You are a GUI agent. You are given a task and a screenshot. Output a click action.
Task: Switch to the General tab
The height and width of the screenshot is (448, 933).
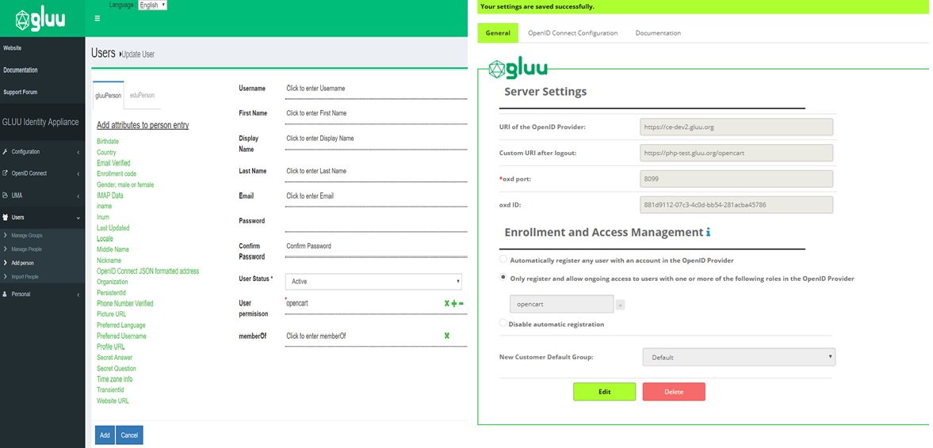point(498,32)
